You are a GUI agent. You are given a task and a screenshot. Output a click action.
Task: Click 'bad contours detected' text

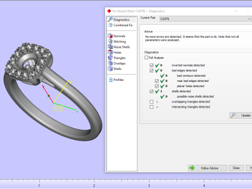pos(191,76)
